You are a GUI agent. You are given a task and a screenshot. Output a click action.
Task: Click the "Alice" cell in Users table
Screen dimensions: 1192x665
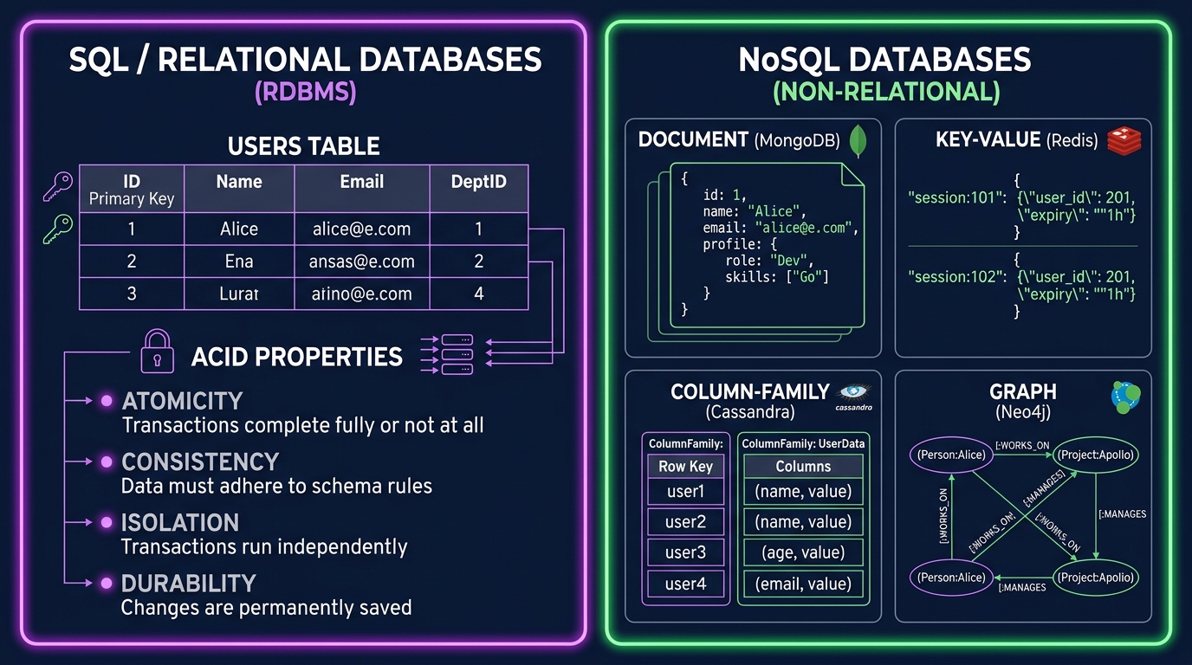[x=239, y=229]
